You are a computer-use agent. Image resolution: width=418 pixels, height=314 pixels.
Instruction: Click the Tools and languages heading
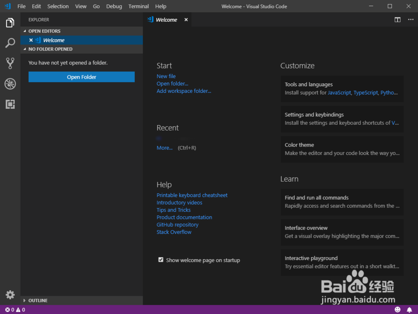coord(308,85)
